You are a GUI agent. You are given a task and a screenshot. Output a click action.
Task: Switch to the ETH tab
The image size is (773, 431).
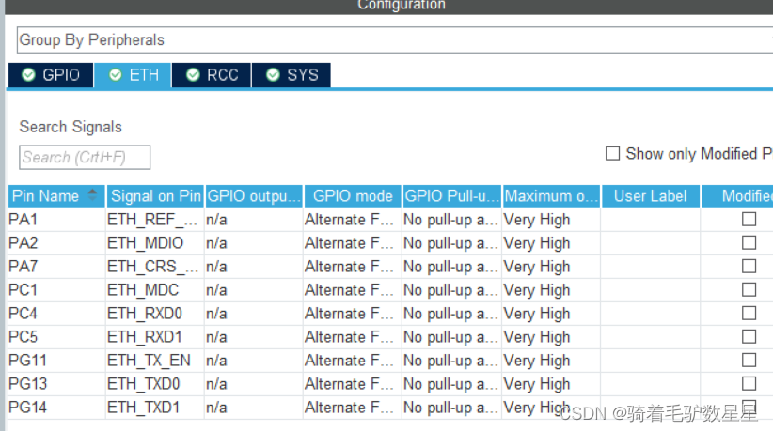point(133,75)
